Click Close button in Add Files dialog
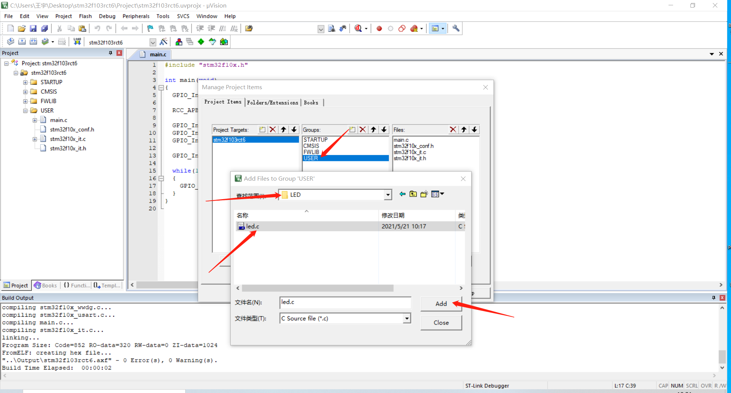 441,323
